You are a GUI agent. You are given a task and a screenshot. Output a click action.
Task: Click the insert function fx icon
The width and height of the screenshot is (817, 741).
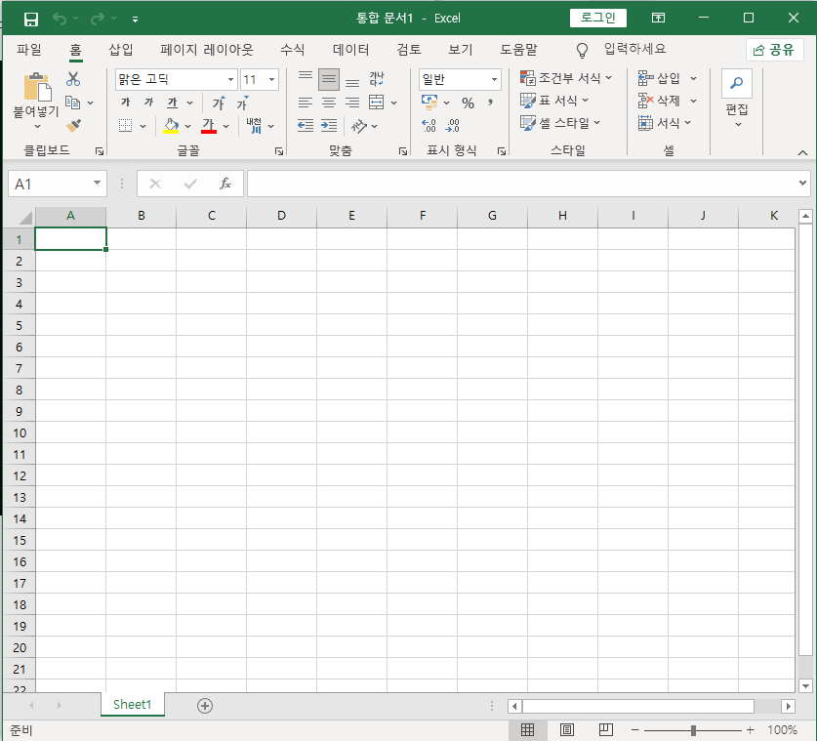pyautogui.click(x=225, y=184)
